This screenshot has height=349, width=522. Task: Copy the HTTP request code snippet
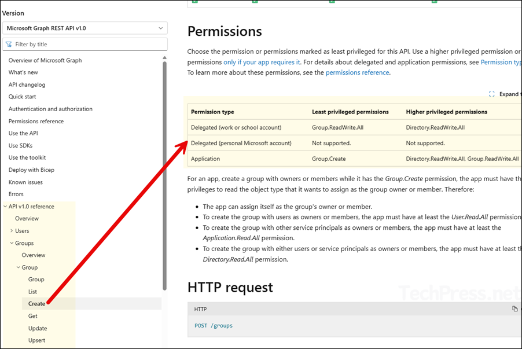point(515,309)
